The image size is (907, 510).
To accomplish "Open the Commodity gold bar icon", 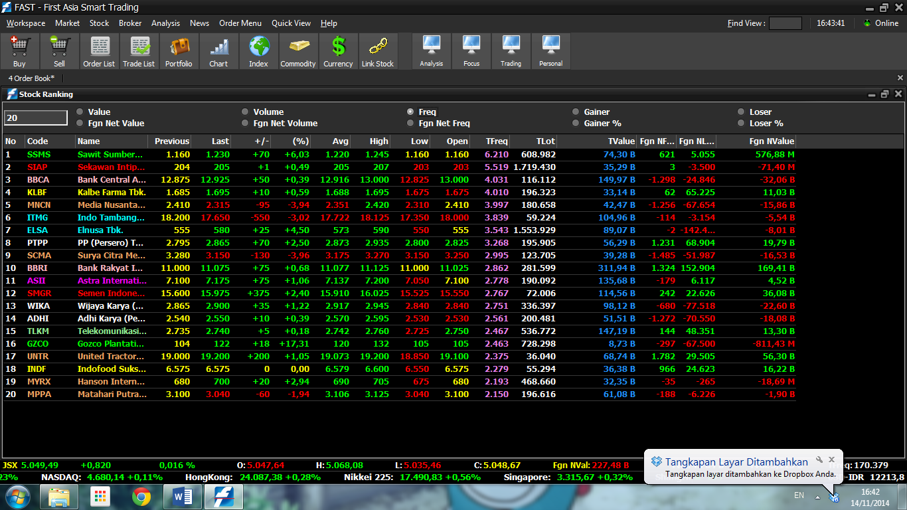I will tap(298, 52).
